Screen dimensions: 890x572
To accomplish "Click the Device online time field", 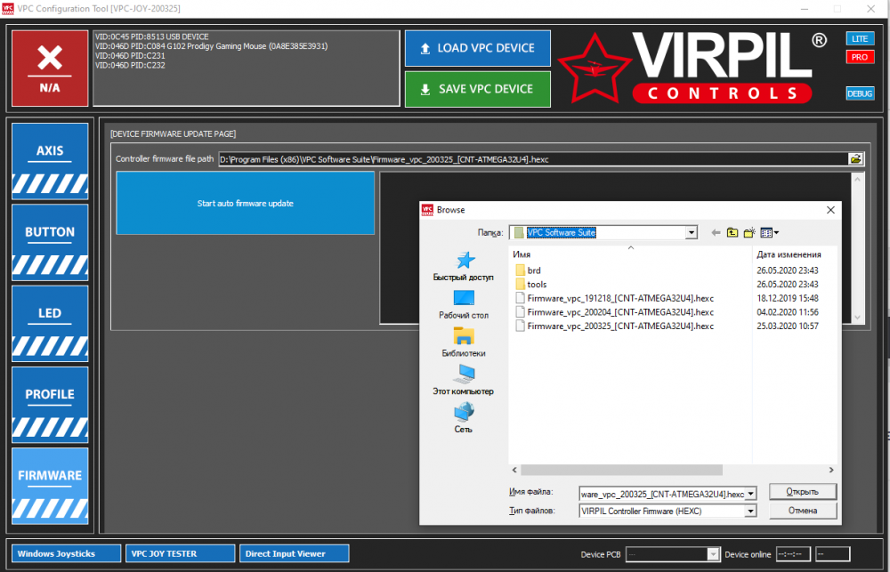I will tap(793, 554).
